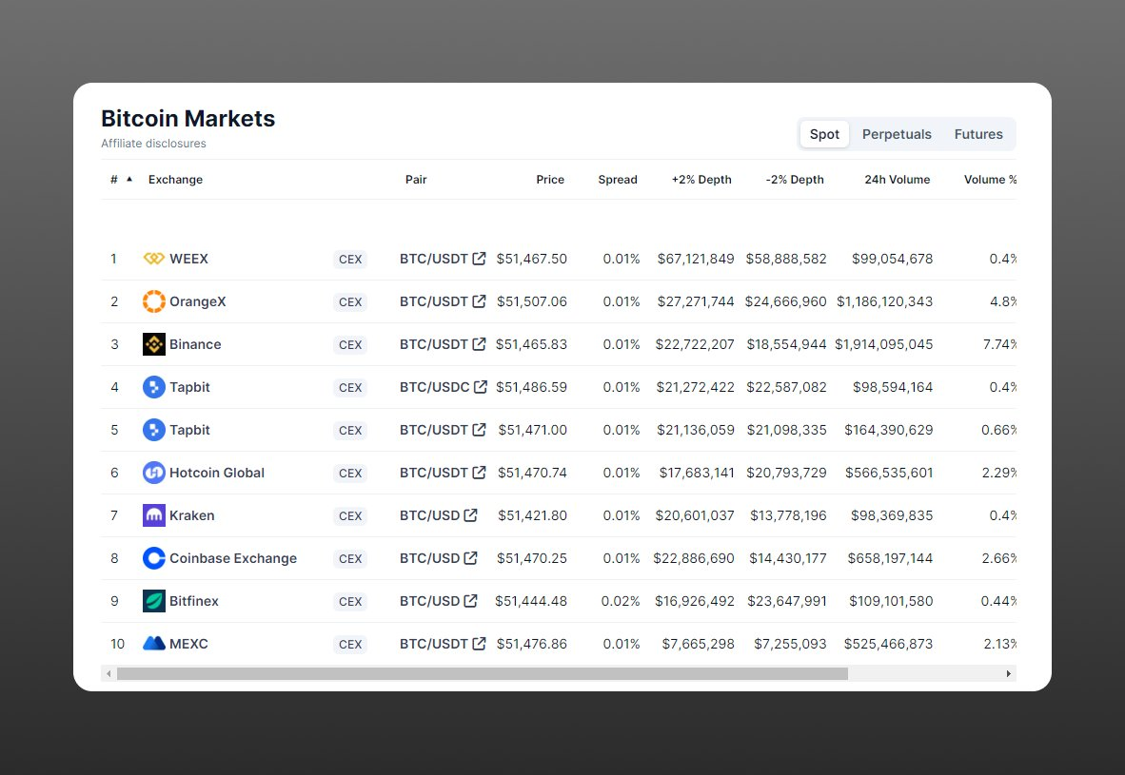1125x775 pixels.
Task: Sort markets by 24h Volume header
Action: point(897,180)
